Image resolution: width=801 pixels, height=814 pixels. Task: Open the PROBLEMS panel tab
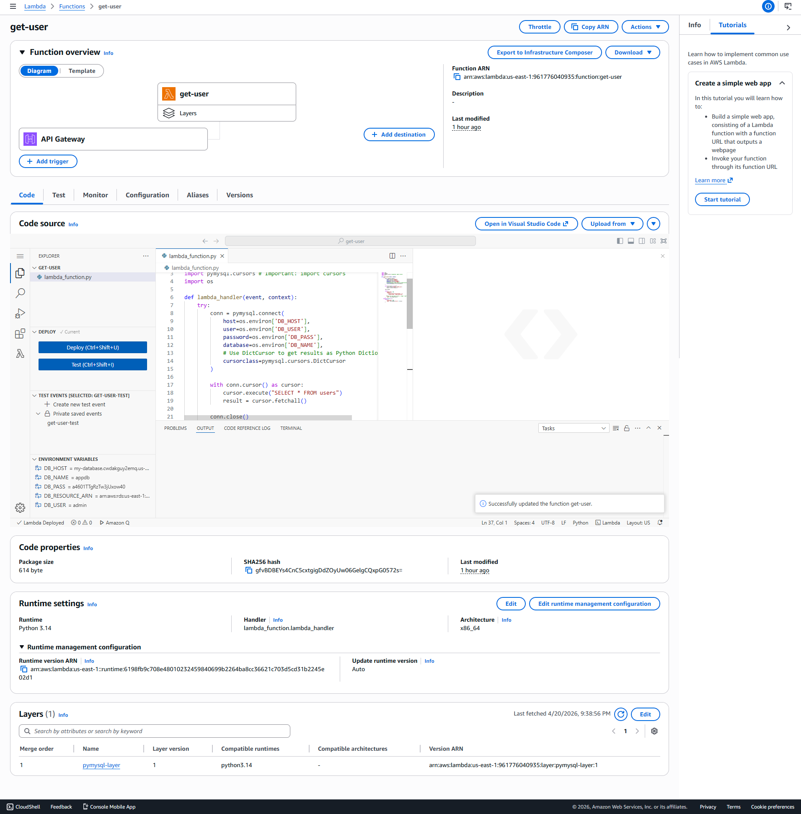(x=176, y=428)
